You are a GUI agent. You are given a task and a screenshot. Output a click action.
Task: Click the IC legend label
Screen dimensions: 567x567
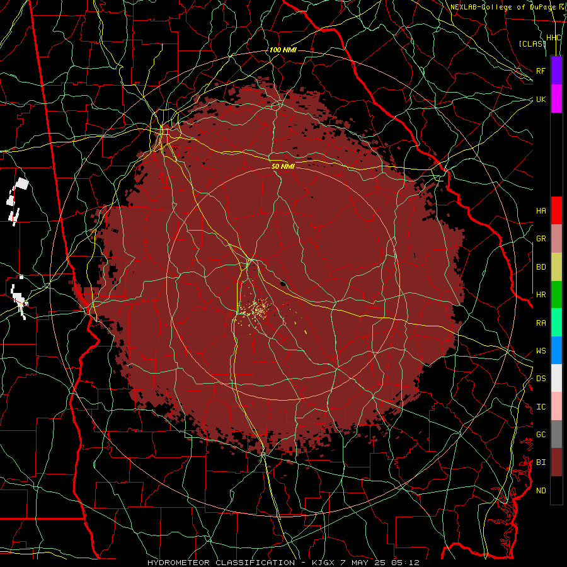[x=541, y=407]
